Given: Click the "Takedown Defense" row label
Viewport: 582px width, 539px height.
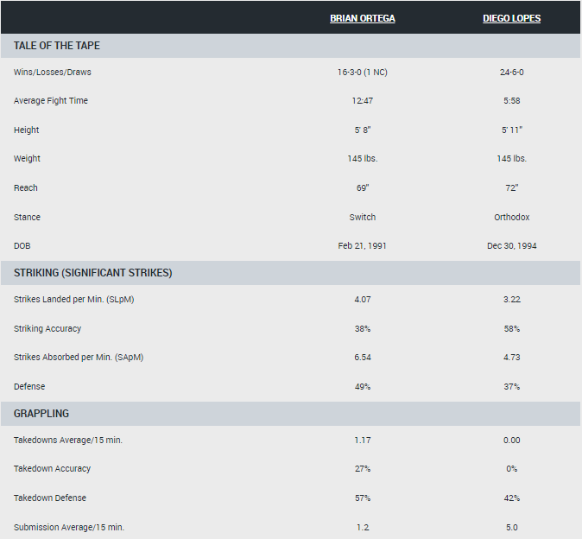Looking at the screenshot, I should pyautogui.click(x=50, y=498).
